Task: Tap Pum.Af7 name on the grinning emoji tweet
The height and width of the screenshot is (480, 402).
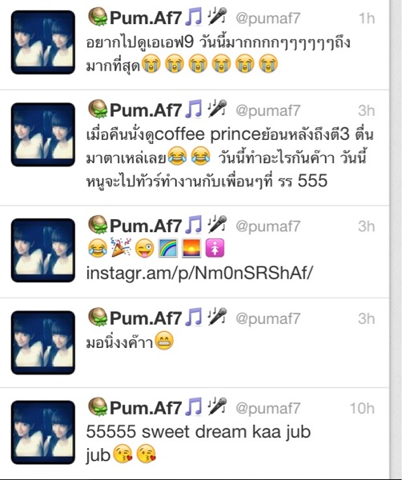Action: click(146, 318)
